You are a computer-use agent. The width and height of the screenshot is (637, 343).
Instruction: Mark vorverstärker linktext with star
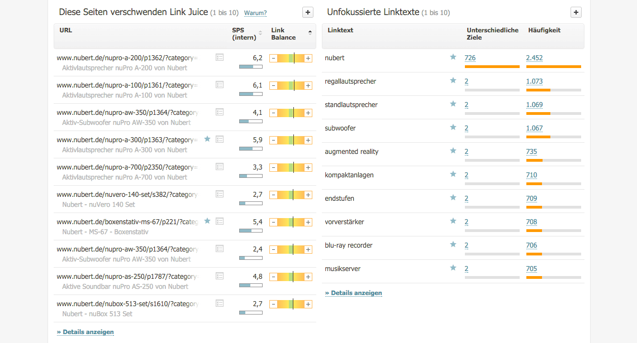pyautogui.click(x=453, y=221)
